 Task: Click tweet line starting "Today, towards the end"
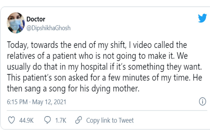pyautogui.click(x=97, y=45)
